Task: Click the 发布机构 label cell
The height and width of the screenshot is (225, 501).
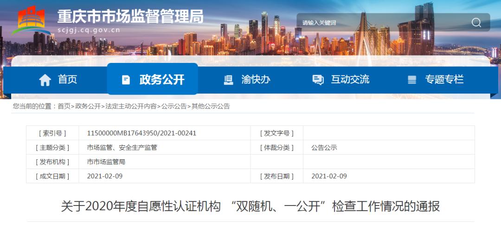Action: (x=52, y=162)
